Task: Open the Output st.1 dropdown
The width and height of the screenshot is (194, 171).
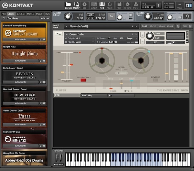Action: pos(80,38)
